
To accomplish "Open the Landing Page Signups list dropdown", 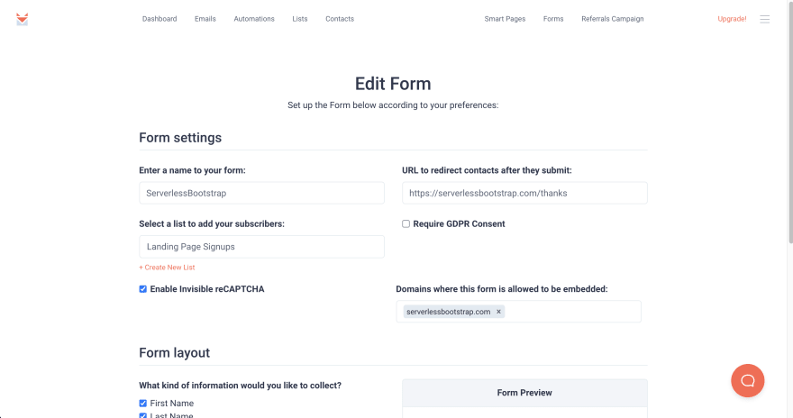I will [x=261, y=247].
